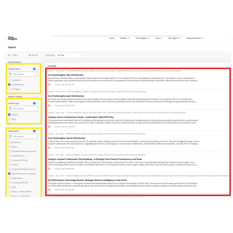Click the document icon under Huawei's Datacenter Chip Roadmap
The height and width of the screenshot is (233, 233).
point(49,169)
